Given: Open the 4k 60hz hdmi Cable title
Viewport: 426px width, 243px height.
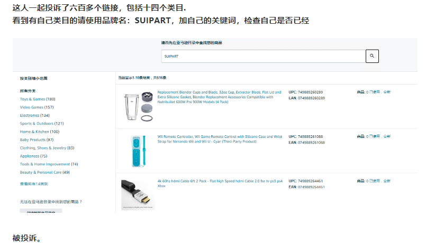Looking at the screenshot, I should click(220, 183).
